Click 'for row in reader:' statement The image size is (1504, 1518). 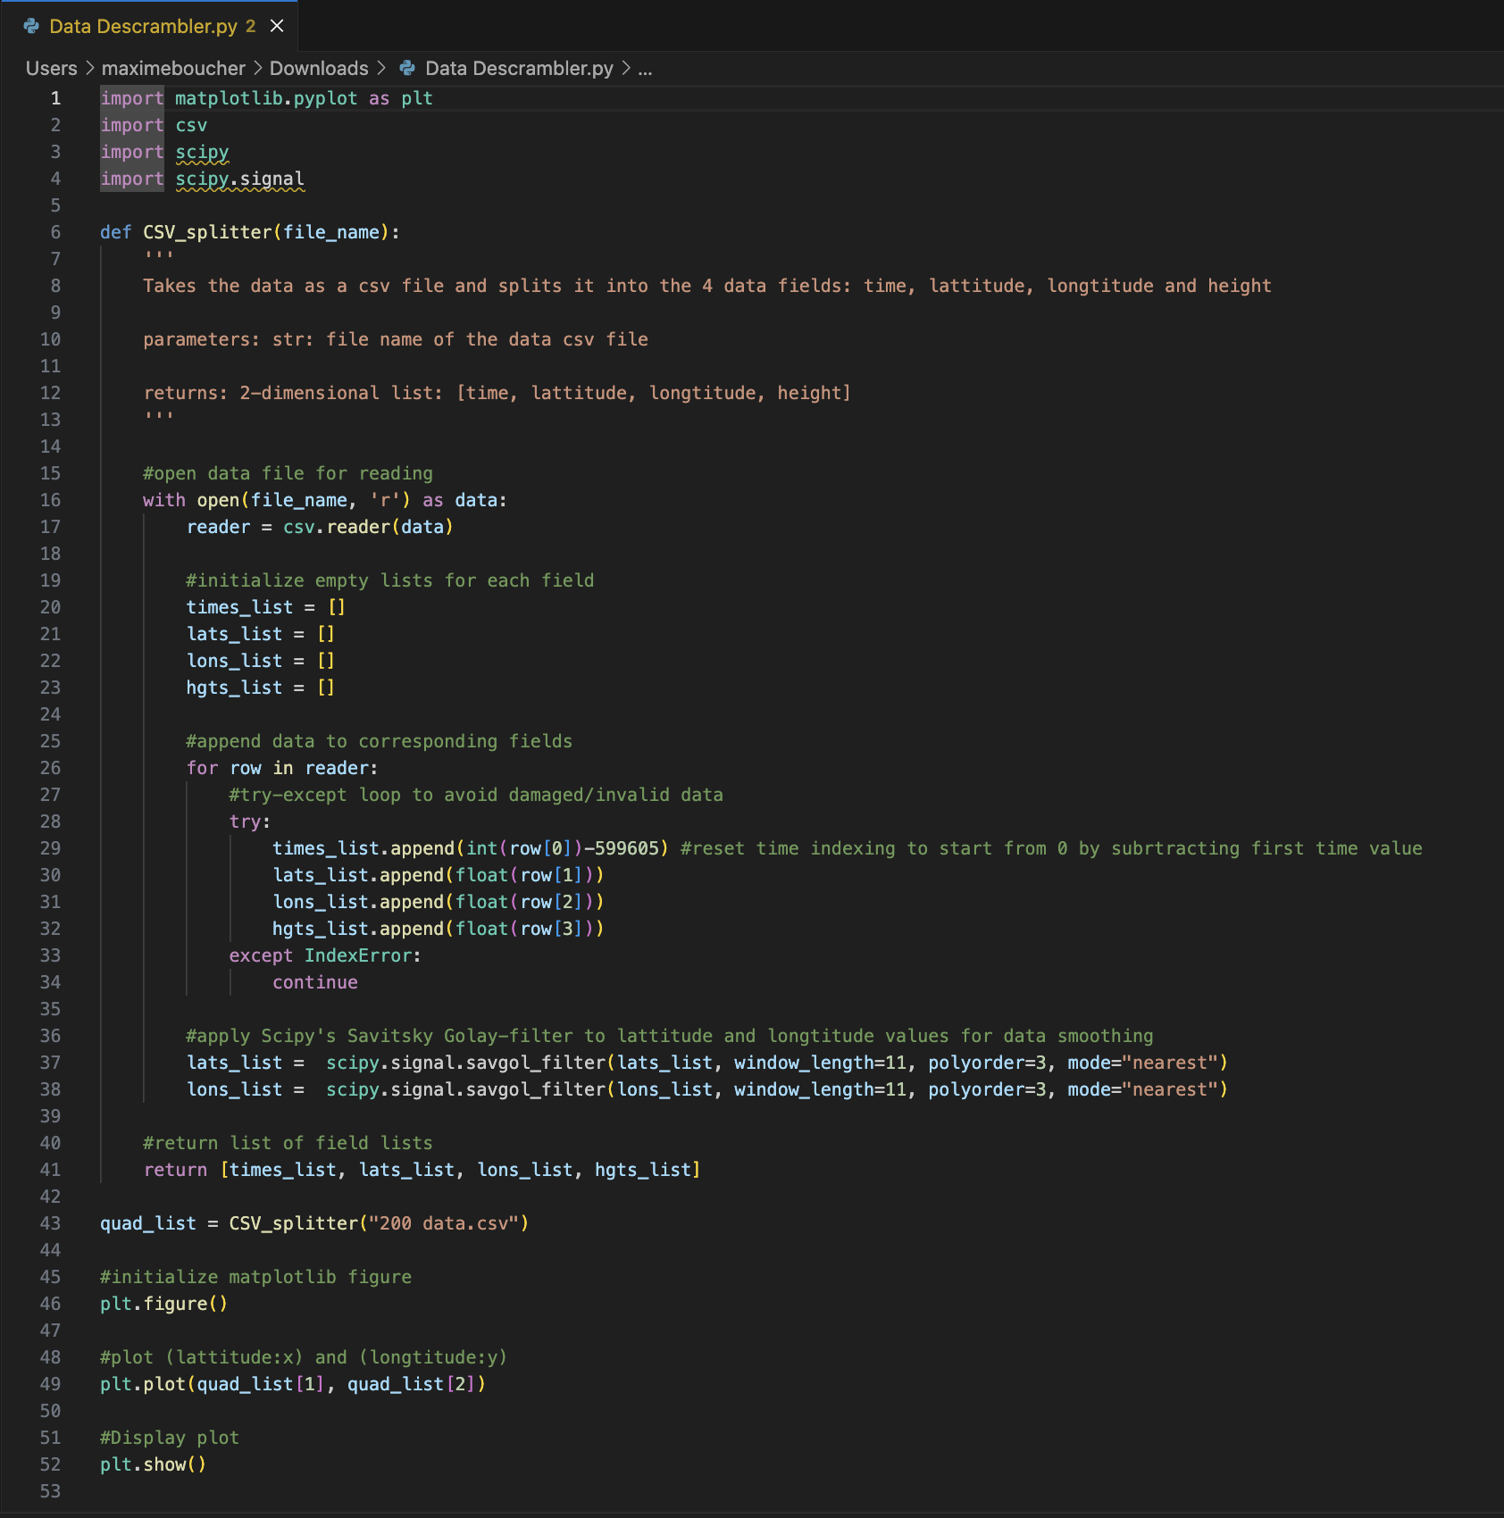282,768
